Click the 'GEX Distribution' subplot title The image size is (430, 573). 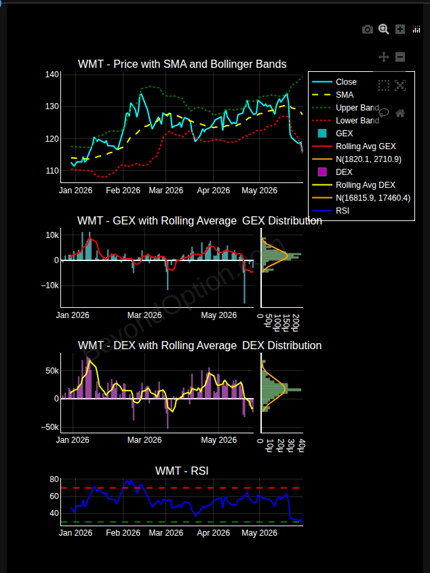point(282,220)
